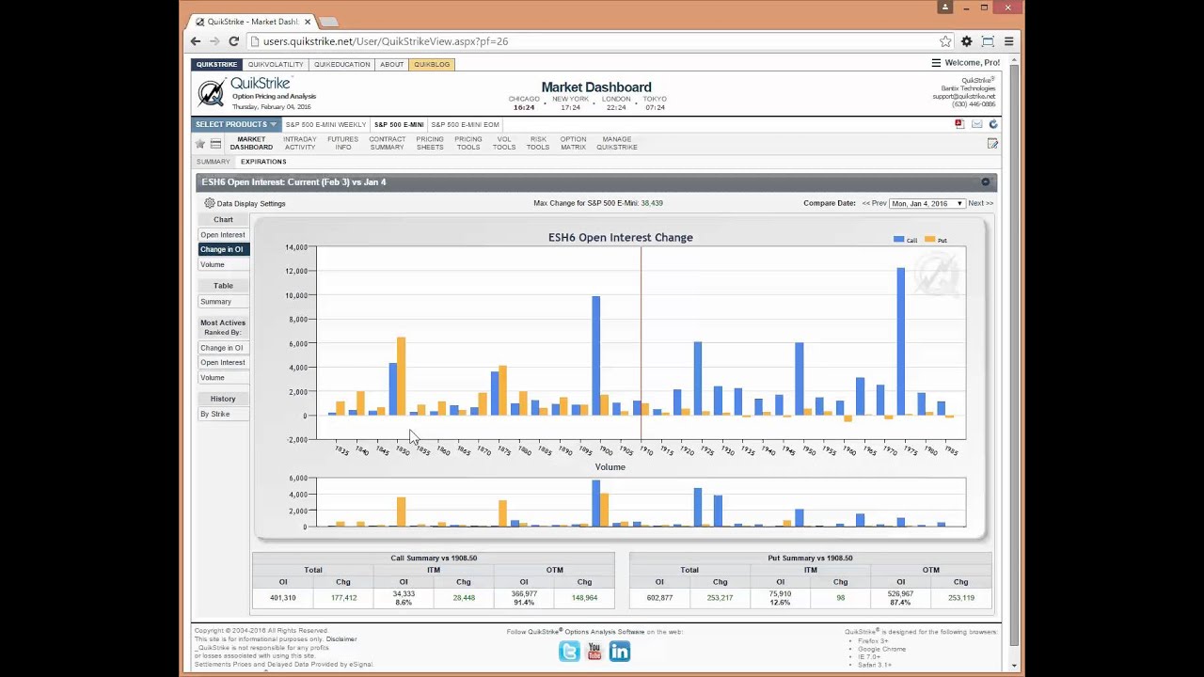This screenshot has width=1204, height=677.
Task: Click the PDF export icon
Action: (x=959, y=124)
